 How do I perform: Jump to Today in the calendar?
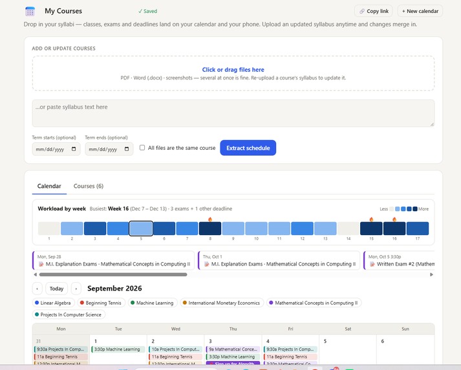(x=56, y=289)
